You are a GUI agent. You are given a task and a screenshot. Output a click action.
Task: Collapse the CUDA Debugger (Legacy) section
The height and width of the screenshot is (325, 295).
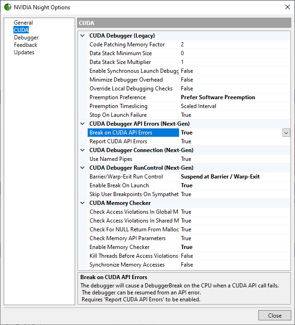[83, 36]
